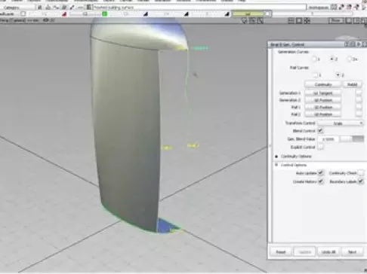Click the Reset button
Image resolution: width=367 pixels, height=274 pixels.
click(281, 252)
